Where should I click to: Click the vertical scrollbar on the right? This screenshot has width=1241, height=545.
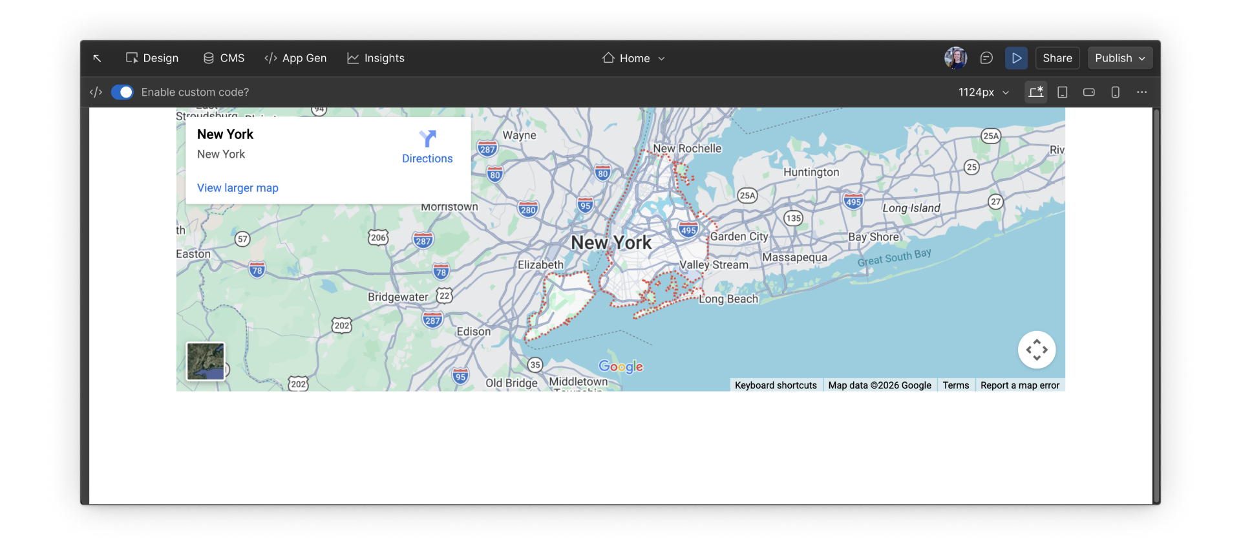tap(1156, 305)
